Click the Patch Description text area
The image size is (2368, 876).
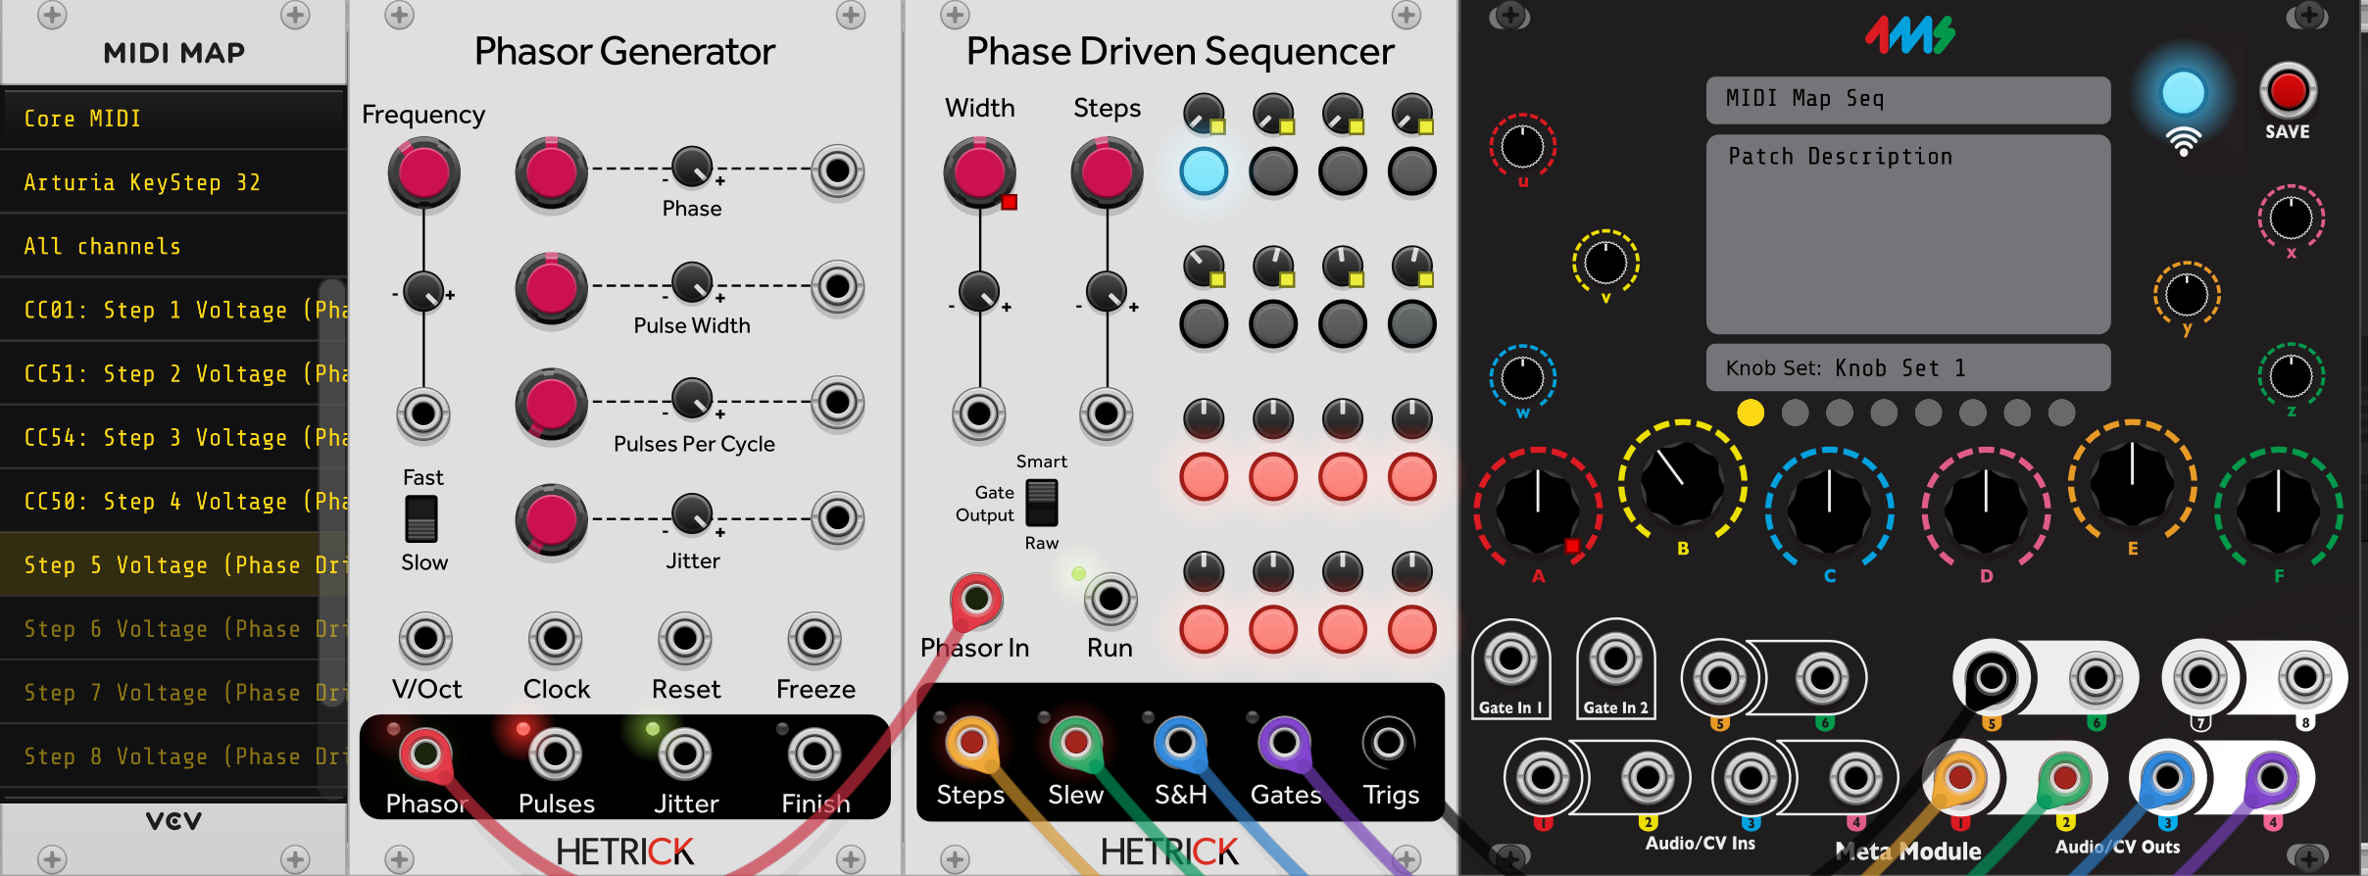coord(1907,235)
